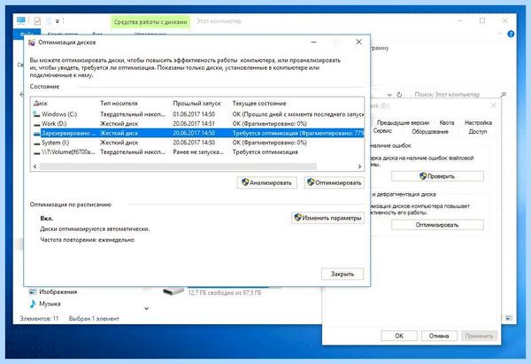Click Explorer view toggle icon in status bar
Image resolution: width=531 pixels, height=364 pixels.
[x=509, y=318]
